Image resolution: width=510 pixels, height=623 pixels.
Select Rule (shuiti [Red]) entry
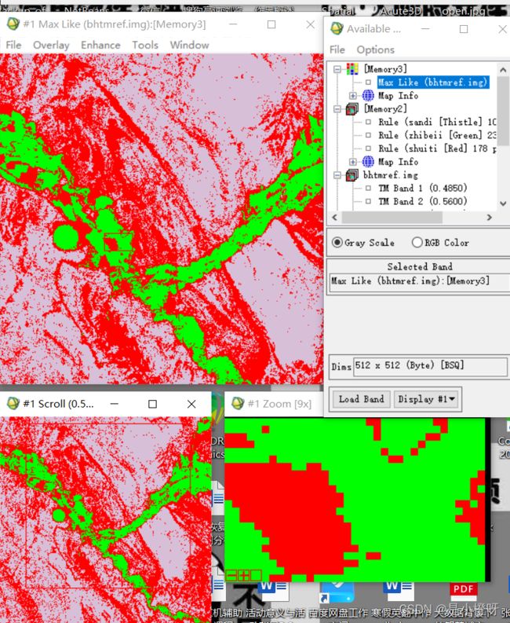pyautogui.click(x=437, y=148)
